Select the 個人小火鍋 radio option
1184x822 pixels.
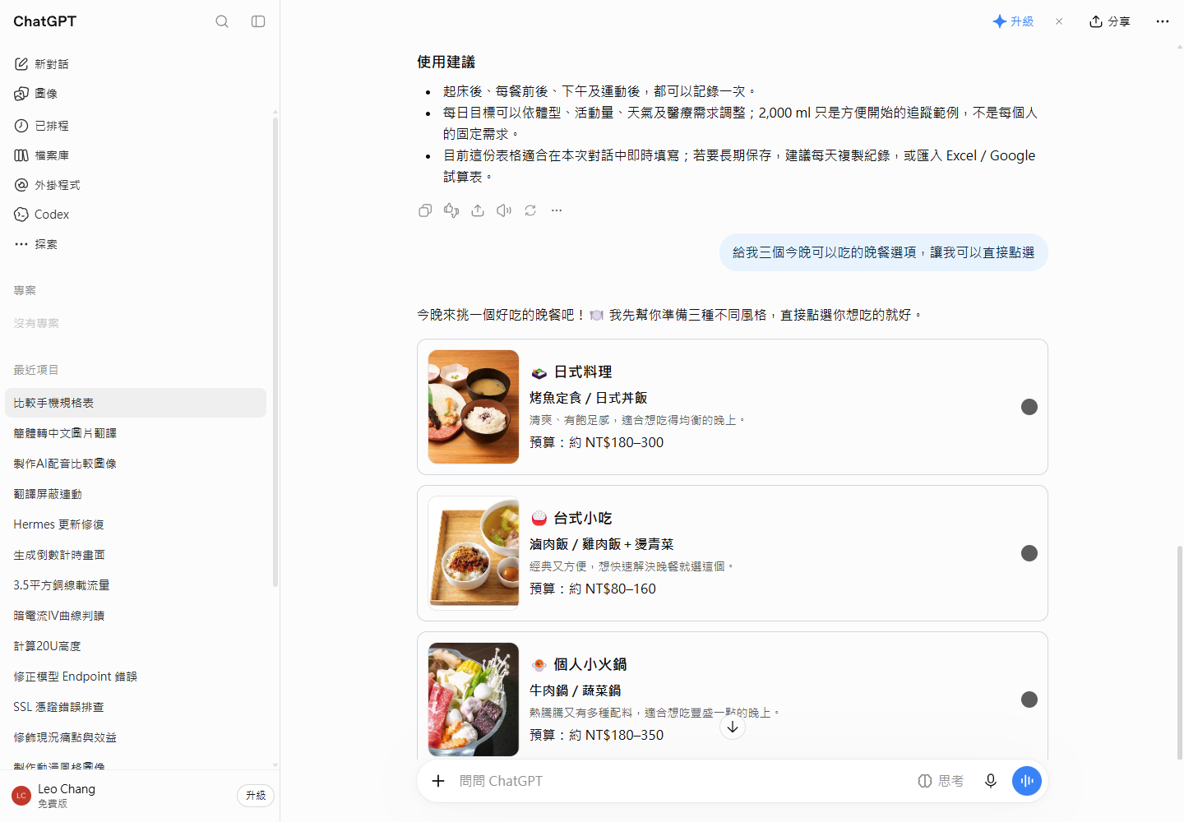(x=1029, y=700)
